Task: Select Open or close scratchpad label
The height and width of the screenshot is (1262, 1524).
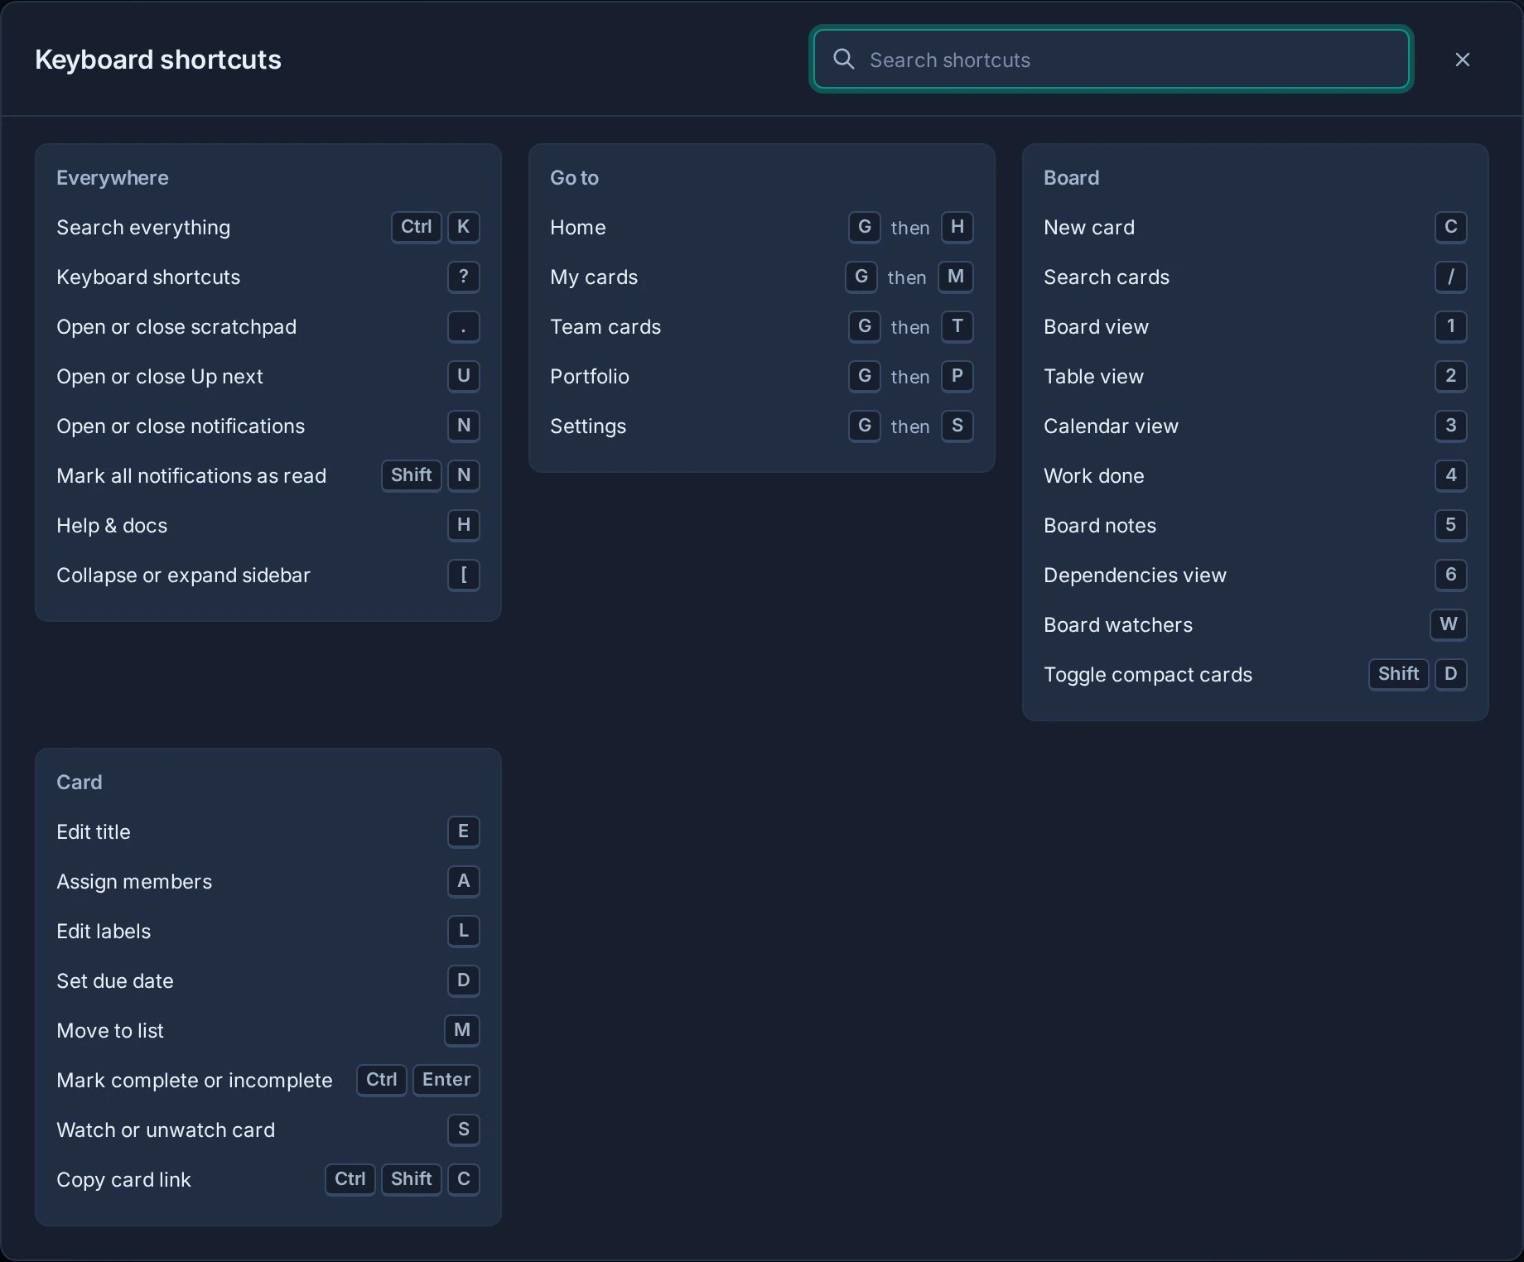Action: pos(176,327)
